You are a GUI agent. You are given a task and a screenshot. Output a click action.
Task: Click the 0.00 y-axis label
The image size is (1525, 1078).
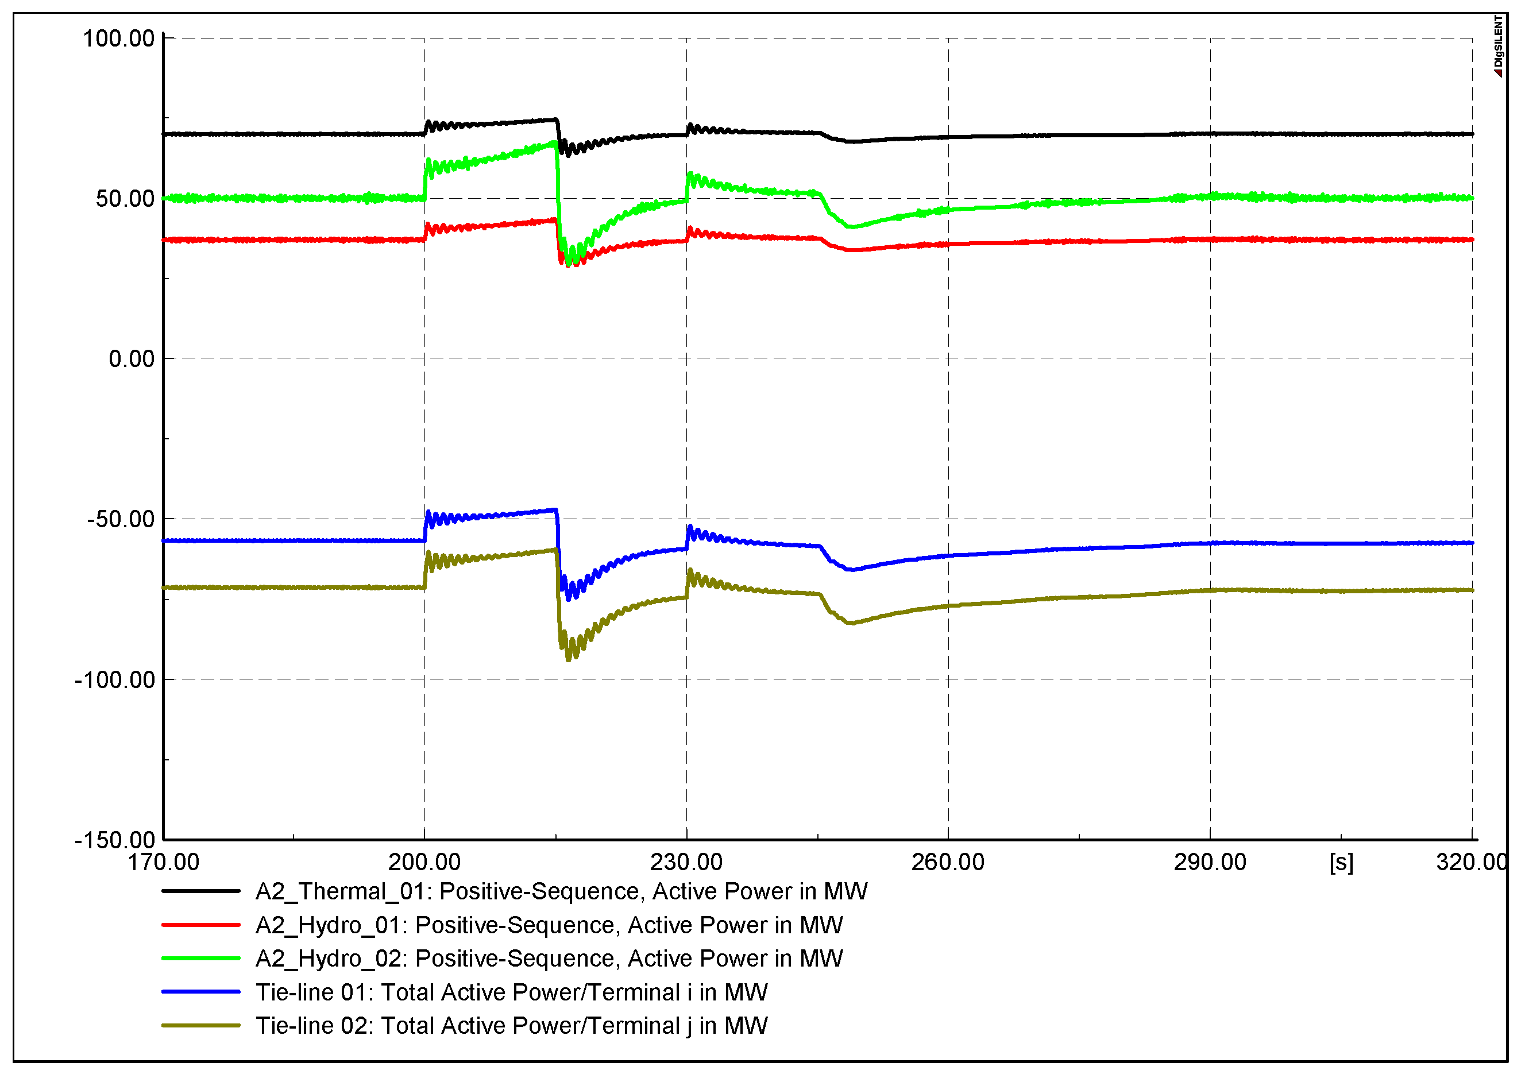point(132,359)
